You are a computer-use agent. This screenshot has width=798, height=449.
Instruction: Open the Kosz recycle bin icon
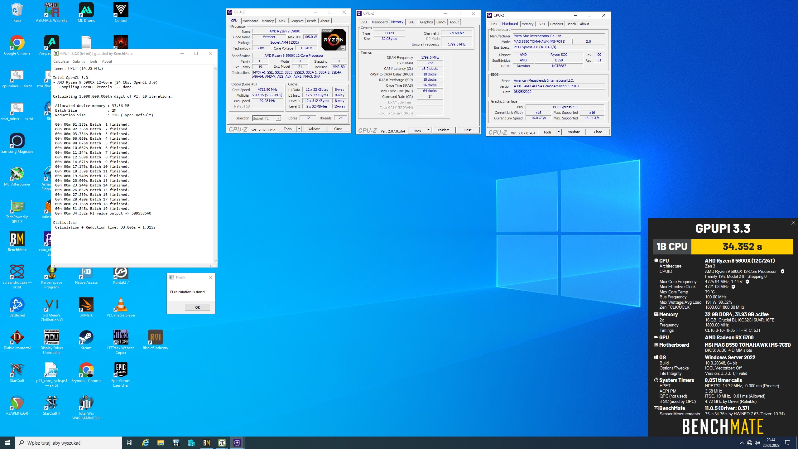[x=17, y=12]
